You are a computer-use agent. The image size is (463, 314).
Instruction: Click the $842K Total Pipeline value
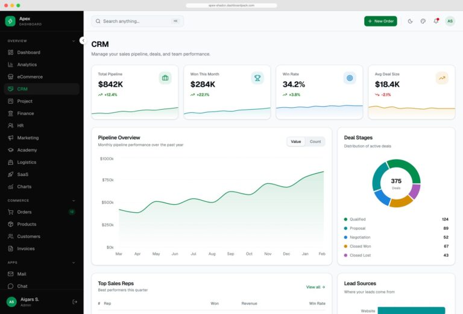(110, 84)
